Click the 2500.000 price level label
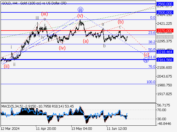The image size is (177, 132). tap(165, 13)
